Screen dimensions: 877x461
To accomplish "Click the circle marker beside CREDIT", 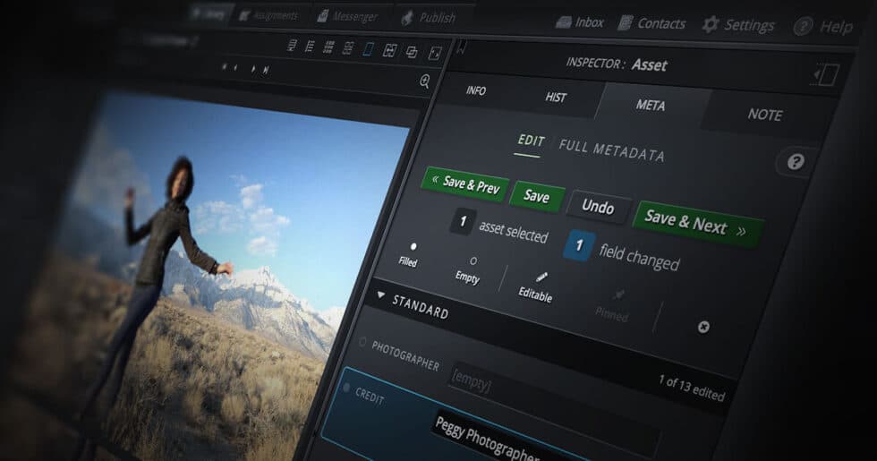I will point(345,387).
